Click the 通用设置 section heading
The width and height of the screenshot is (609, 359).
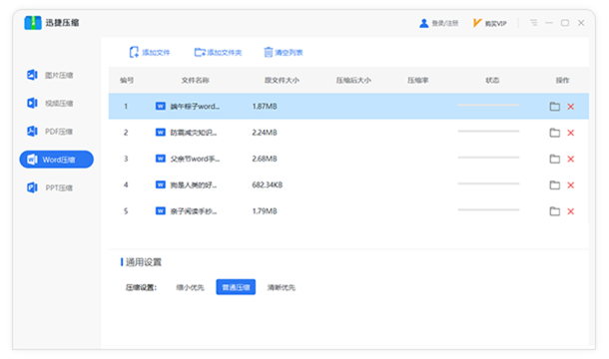(x=144, y=262)
